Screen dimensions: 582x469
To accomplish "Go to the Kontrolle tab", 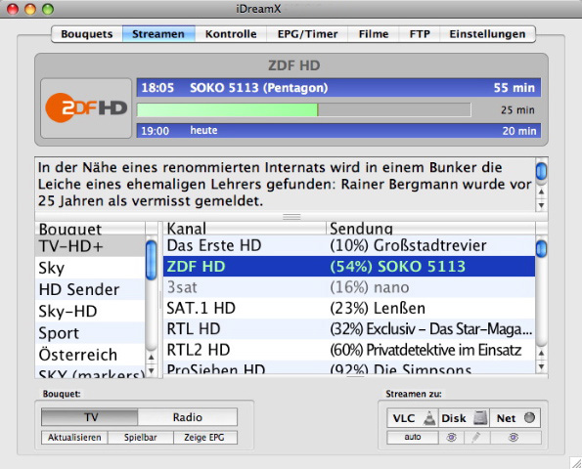I will tap(231, 34).
